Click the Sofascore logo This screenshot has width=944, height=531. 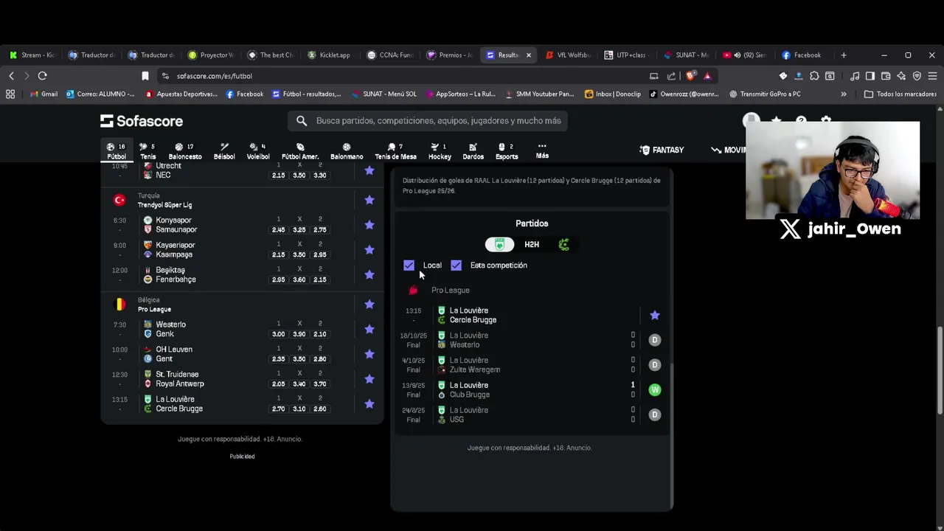click(142, 121)
